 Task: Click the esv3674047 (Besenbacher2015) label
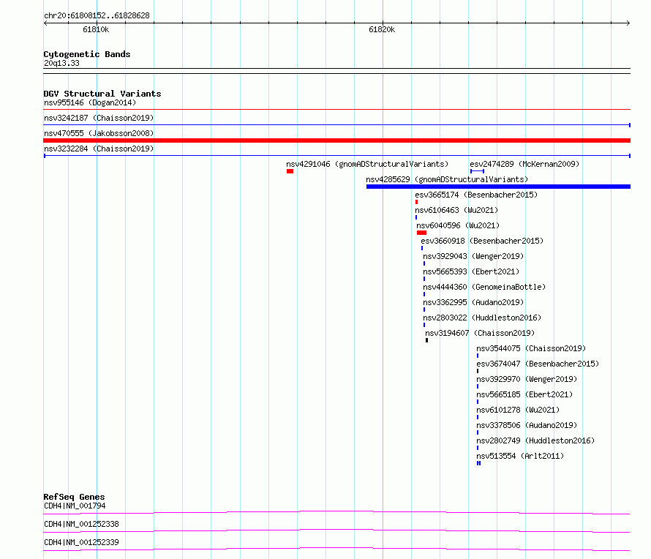538,364
